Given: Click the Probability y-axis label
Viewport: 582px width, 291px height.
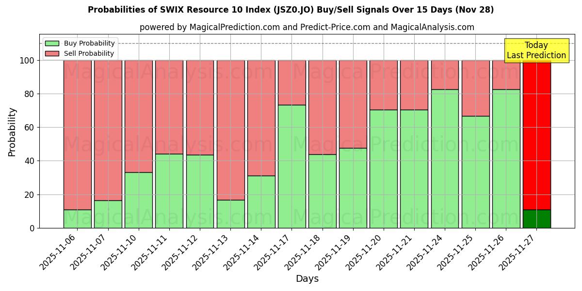Looking at the screenshot, I should click(x=12, y=130).
